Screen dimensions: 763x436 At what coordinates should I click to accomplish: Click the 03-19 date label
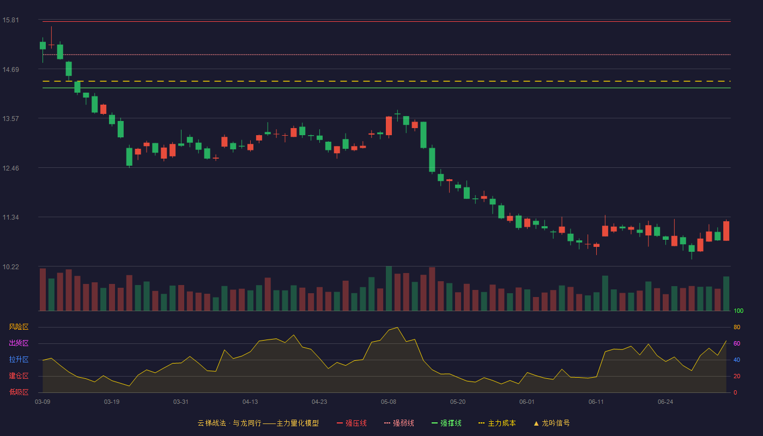coord(112,402)
